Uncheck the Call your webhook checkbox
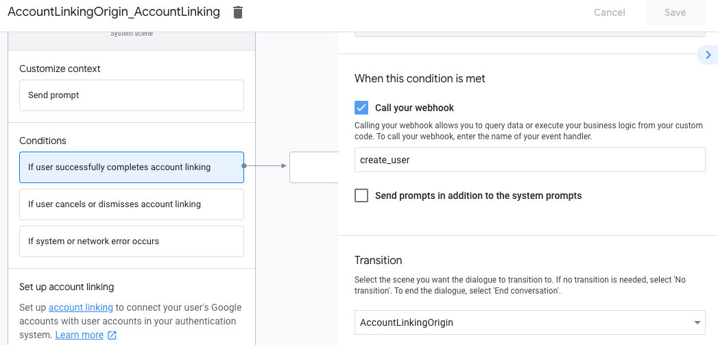 361,108
